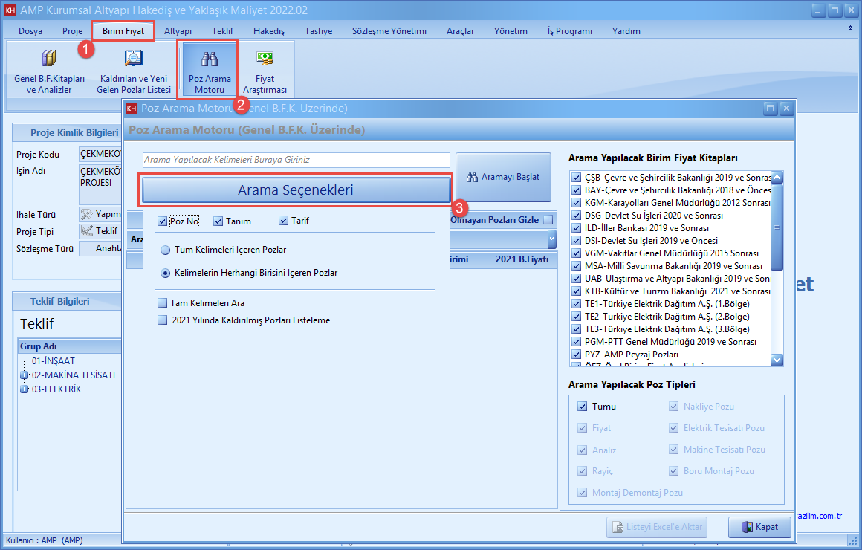
Task: Click the Kapat button
Action: coord(759,527)
